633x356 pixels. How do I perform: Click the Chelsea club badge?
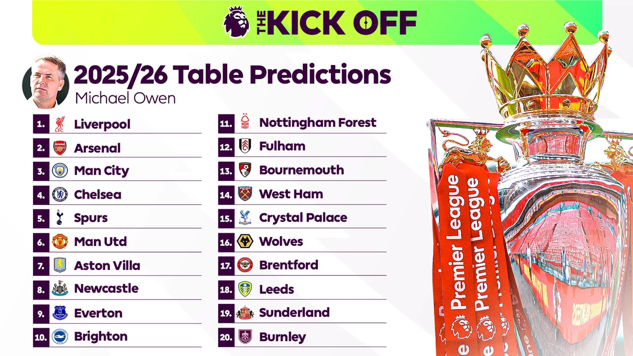(60, 195)
